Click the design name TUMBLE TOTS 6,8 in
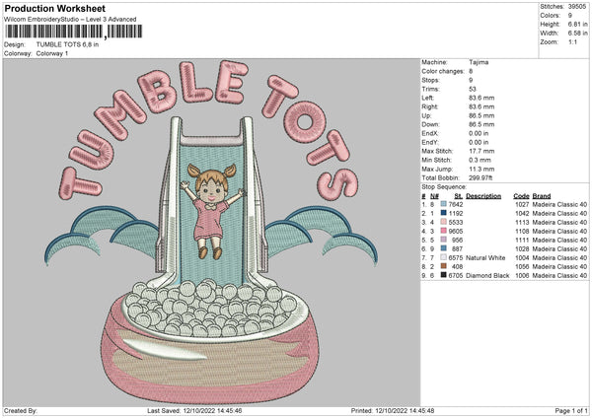The height and width of the screenshot is (418, 592). [x=67, y=44]
